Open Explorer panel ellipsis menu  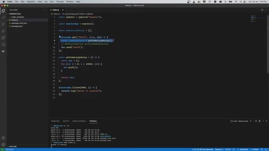click(45, 10)
